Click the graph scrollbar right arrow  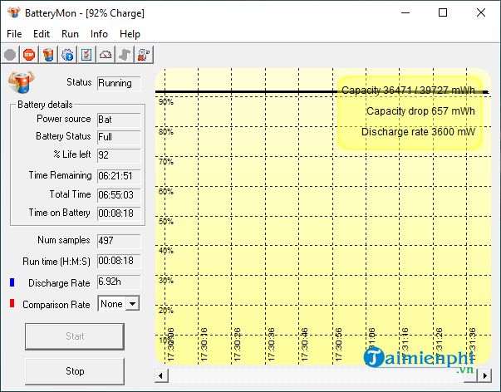point(484,375)
